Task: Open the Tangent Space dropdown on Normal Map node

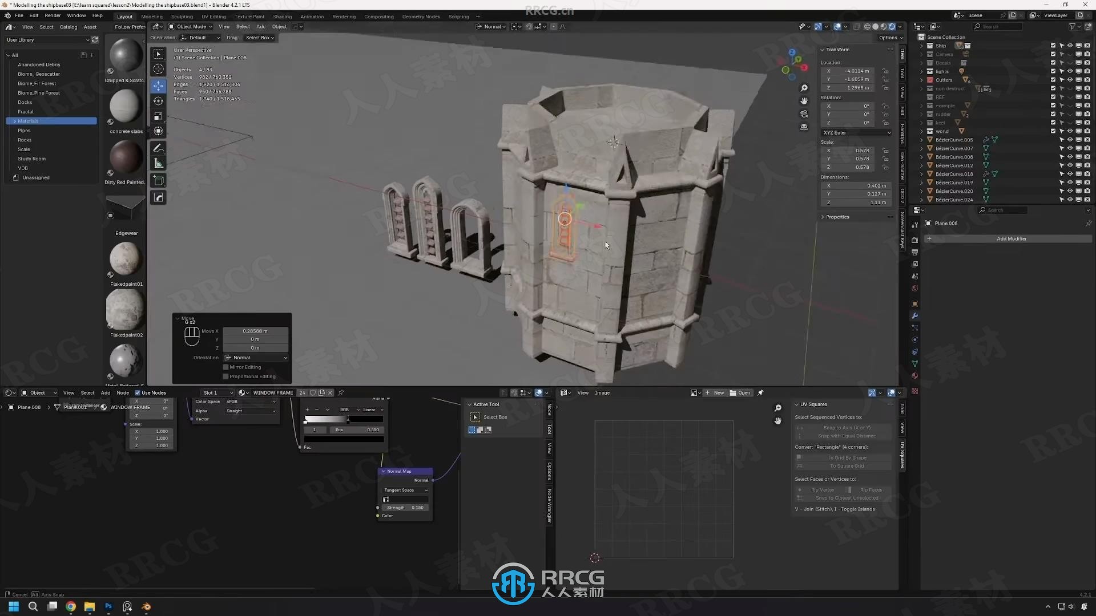Action: (x=405, y=491)
